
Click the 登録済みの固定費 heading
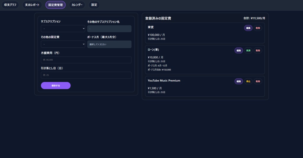coord(158,19)
